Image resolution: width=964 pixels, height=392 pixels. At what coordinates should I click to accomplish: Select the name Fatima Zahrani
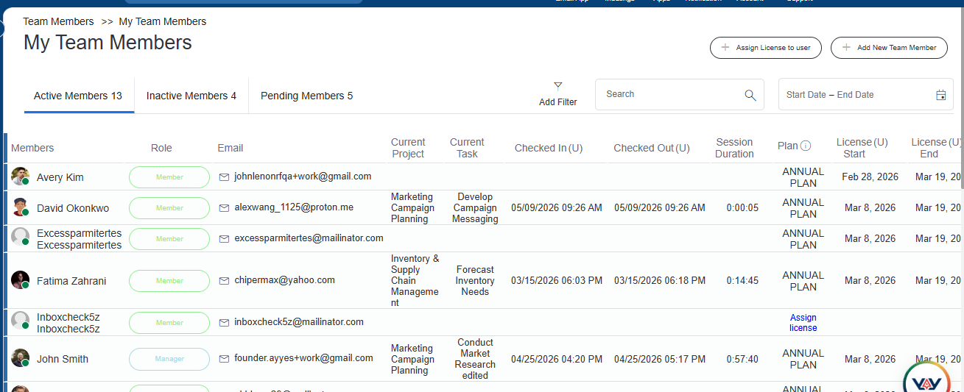[72, 281]
